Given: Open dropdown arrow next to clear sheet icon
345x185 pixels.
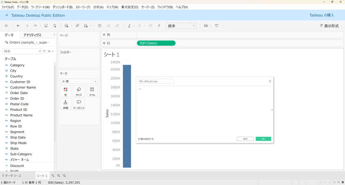Looking at the screenshot, I should pos(91,26).
